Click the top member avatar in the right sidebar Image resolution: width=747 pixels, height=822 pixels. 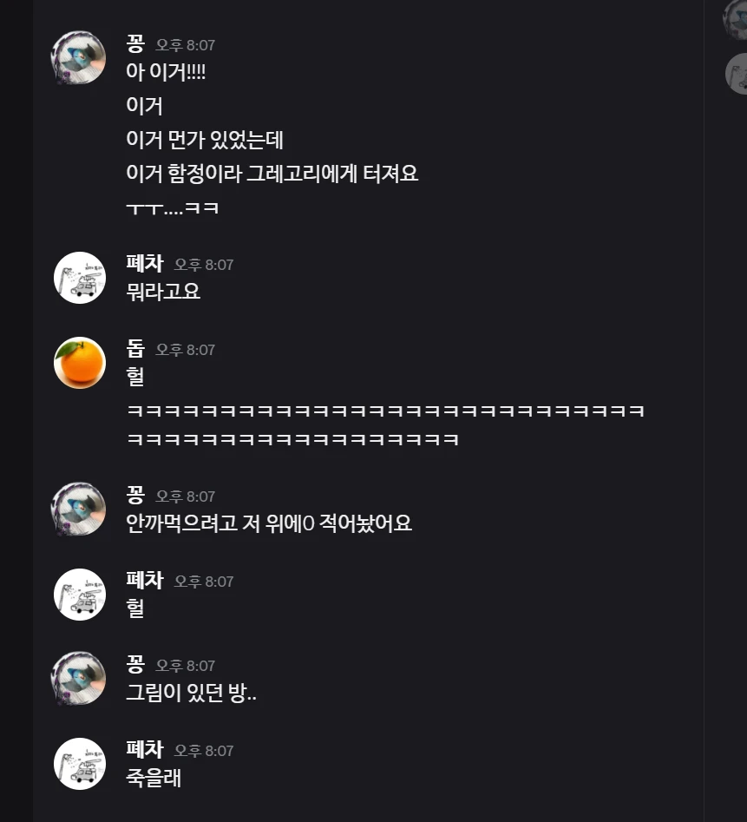tap(737, 19)
